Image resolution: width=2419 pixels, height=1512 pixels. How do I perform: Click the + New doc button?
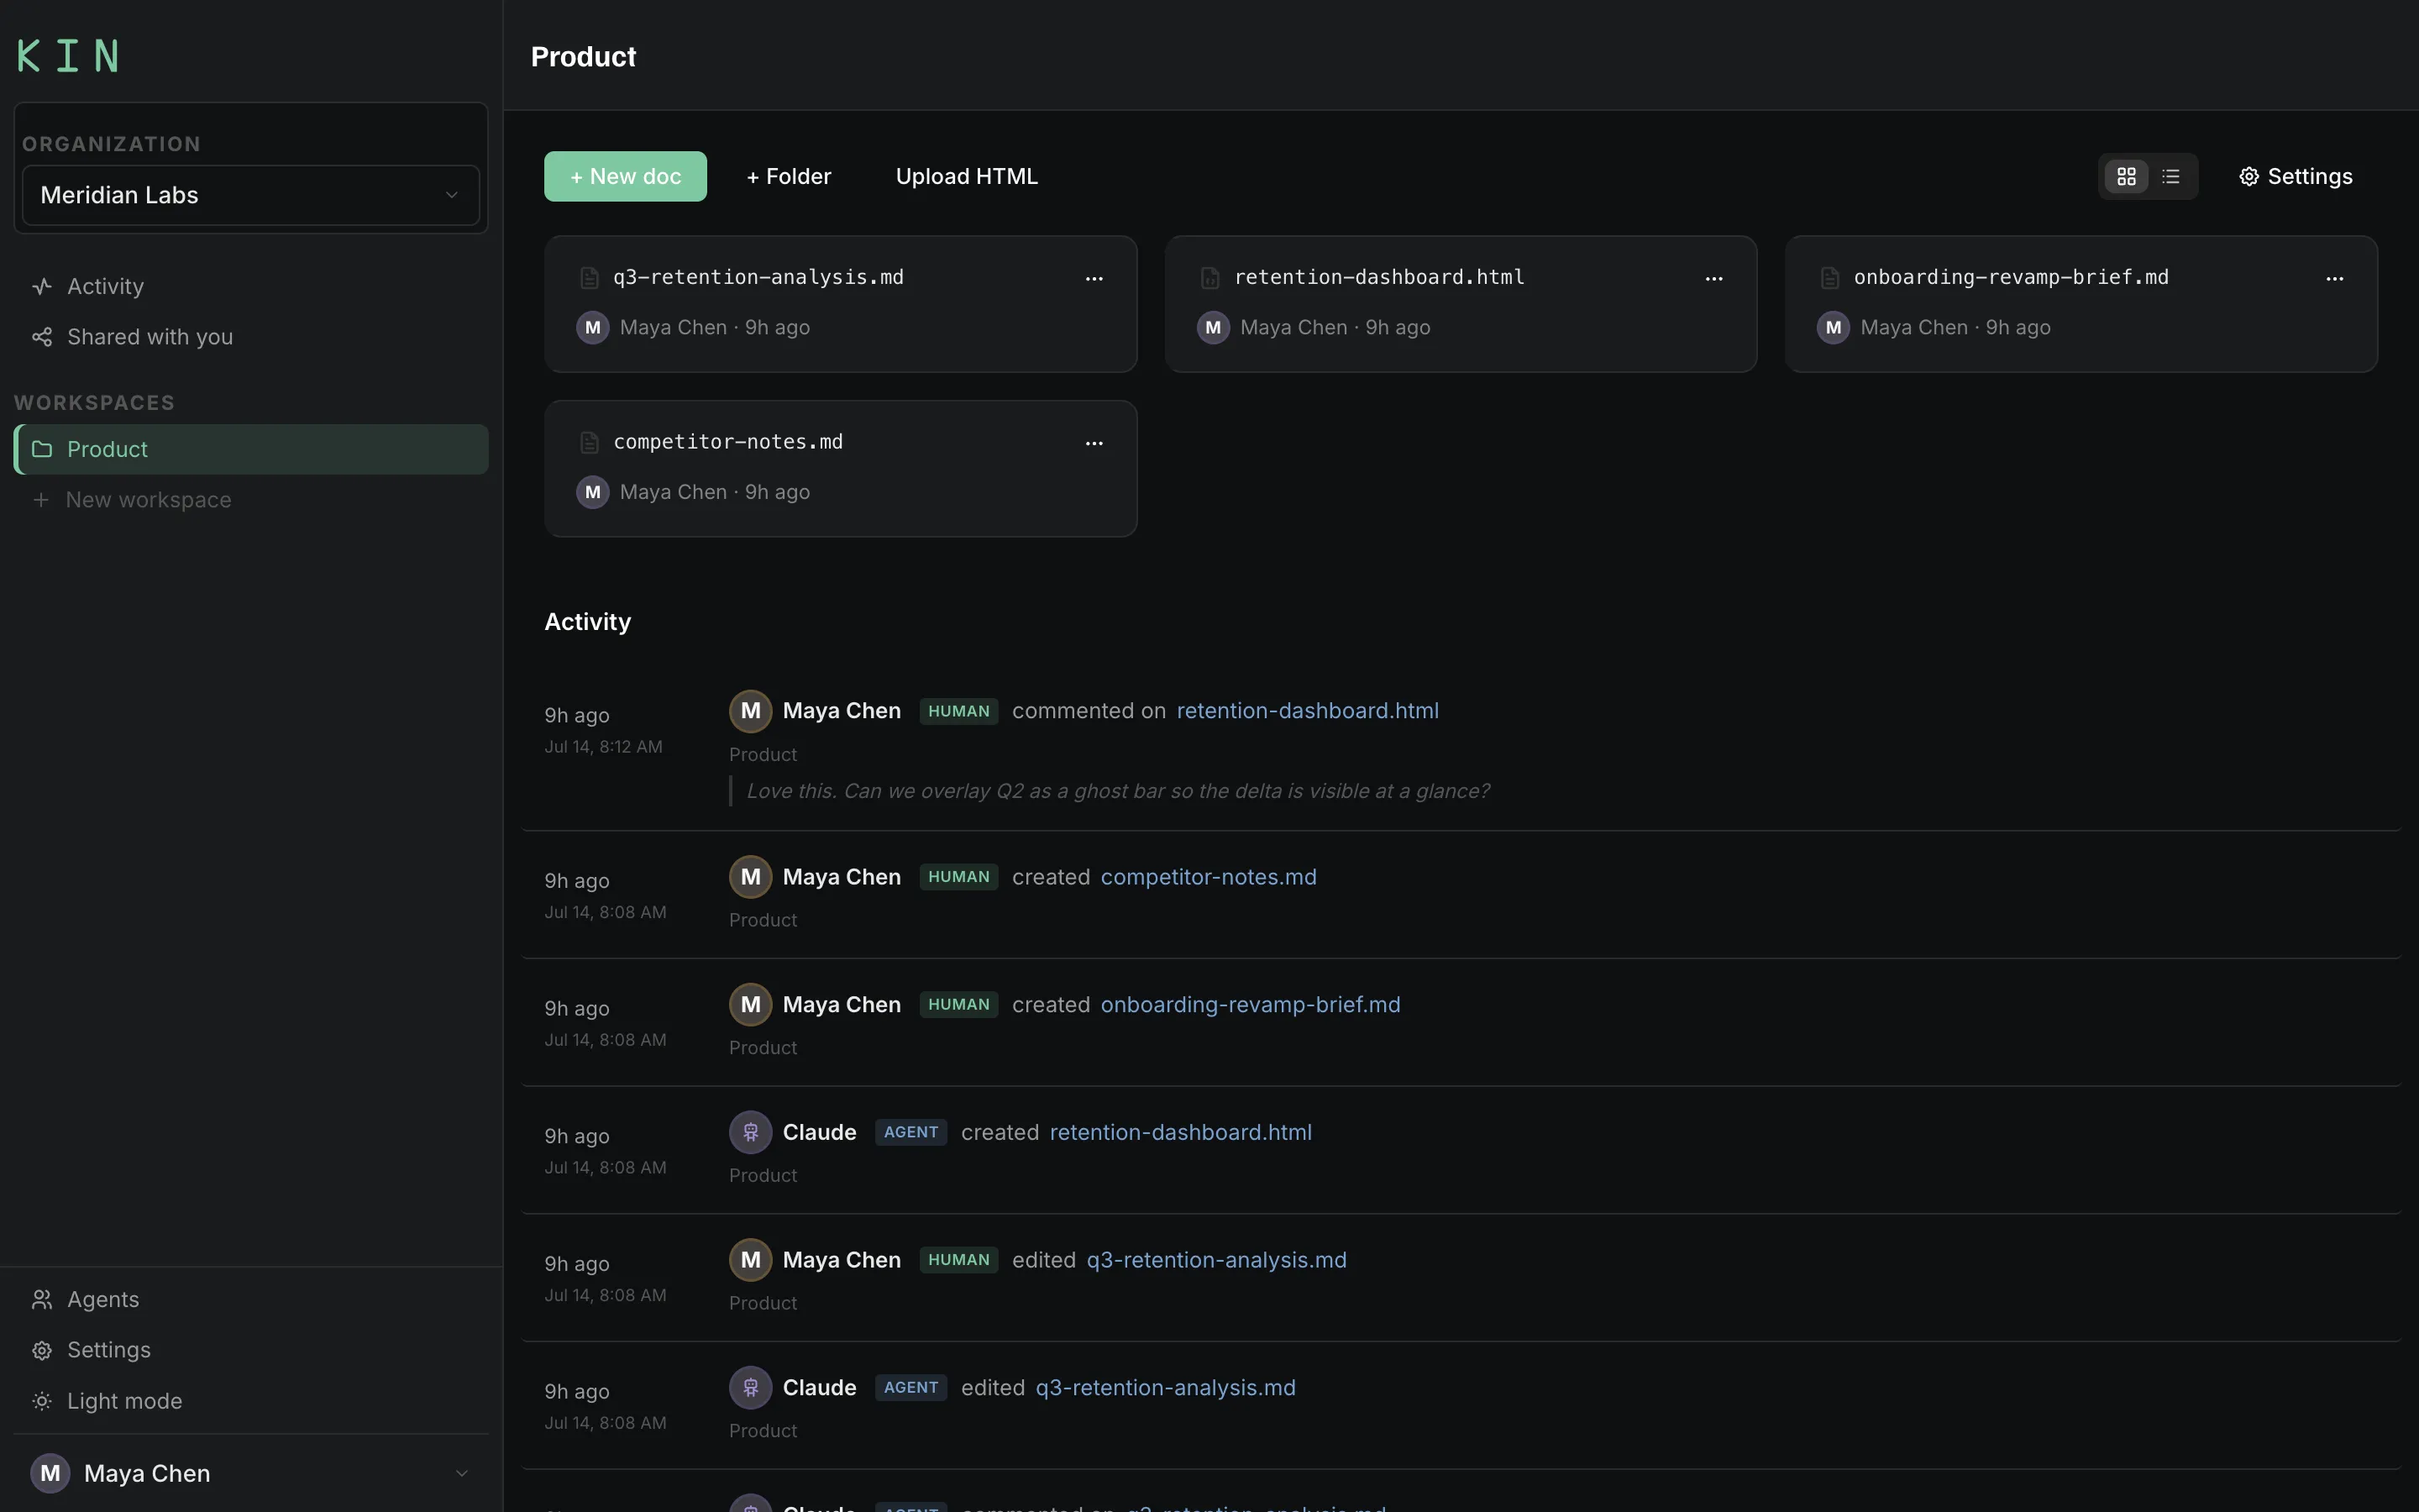(x=625, y=176)
